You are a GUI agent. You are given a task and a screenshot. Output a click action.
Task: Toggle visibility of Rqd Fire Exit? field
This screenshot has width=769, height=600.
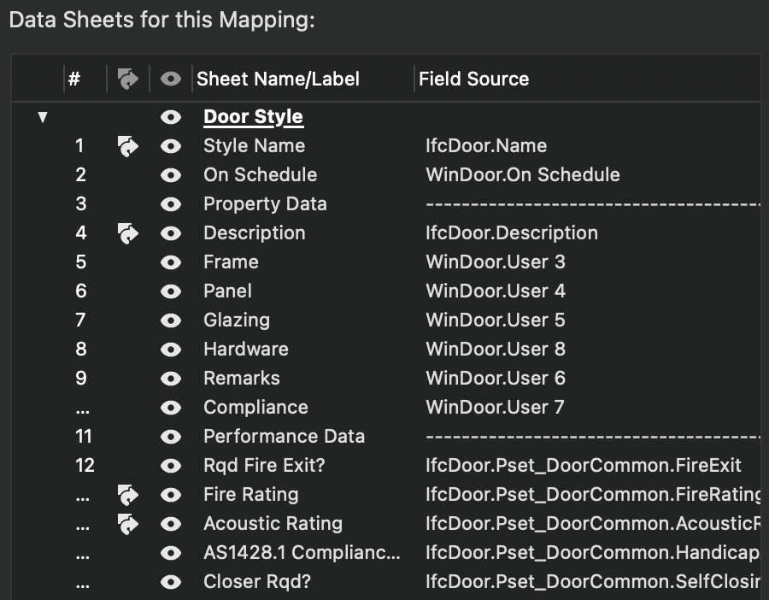coord(171,466)
